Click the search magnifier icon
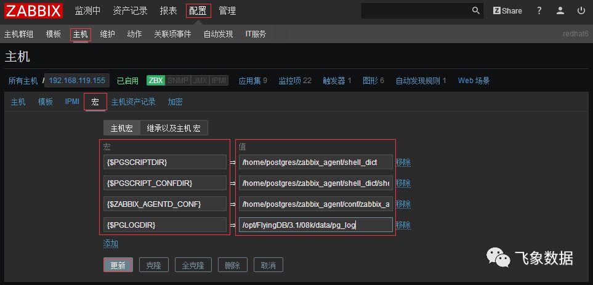The image size is (593, 285). coord(476,10)
